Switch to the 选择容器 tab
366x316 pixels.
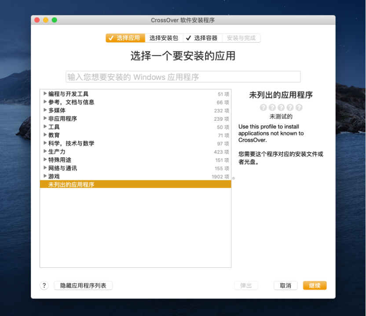tap(203, 38)
